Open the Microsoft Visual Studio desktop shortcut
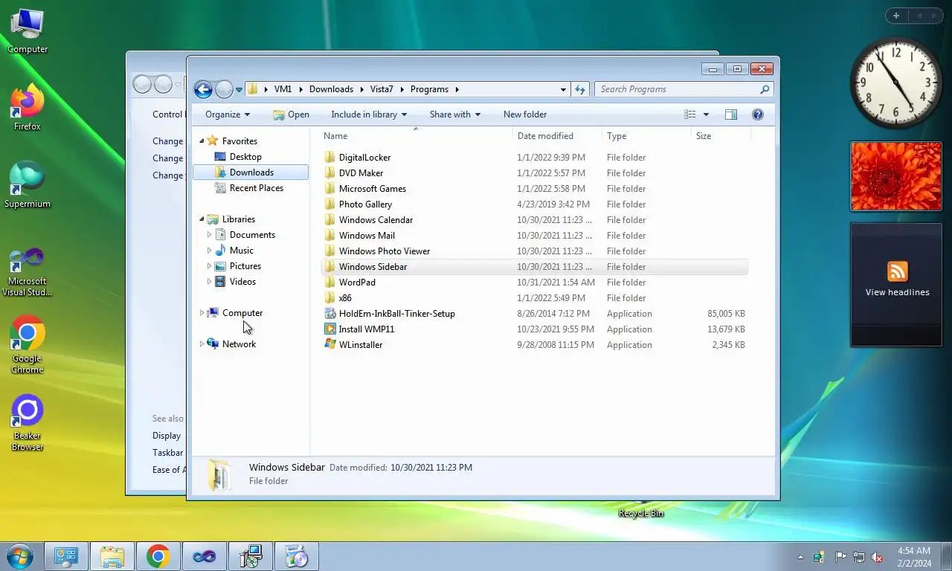 pos(28,272)
